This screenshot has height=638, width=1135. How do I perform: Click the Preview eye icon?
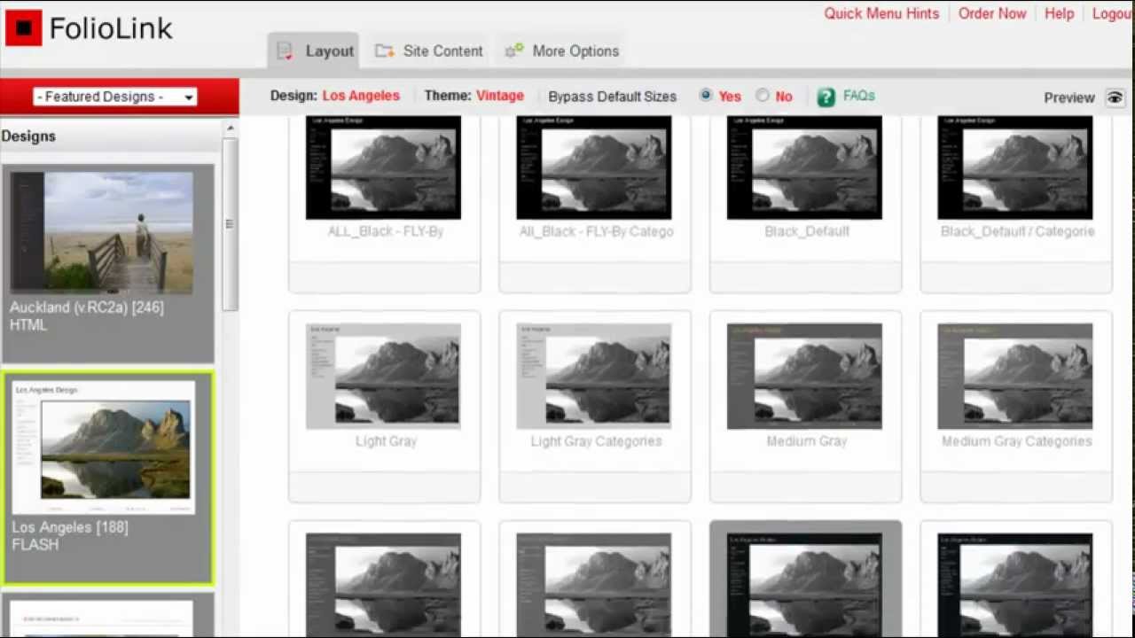(1115, 97)
